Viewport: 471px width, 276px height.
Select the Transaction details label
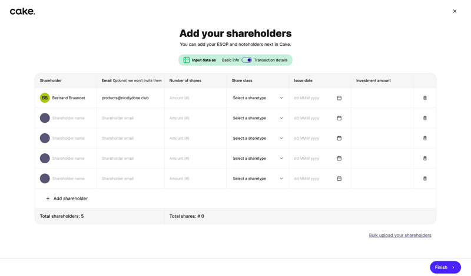(271, 60)
